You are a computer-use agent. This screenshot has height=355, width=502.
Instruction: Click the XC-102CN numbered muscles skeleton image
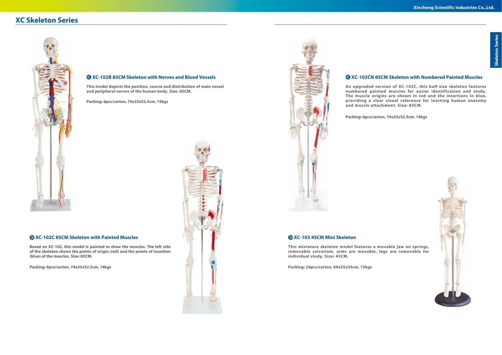click(x=309, y=124)
